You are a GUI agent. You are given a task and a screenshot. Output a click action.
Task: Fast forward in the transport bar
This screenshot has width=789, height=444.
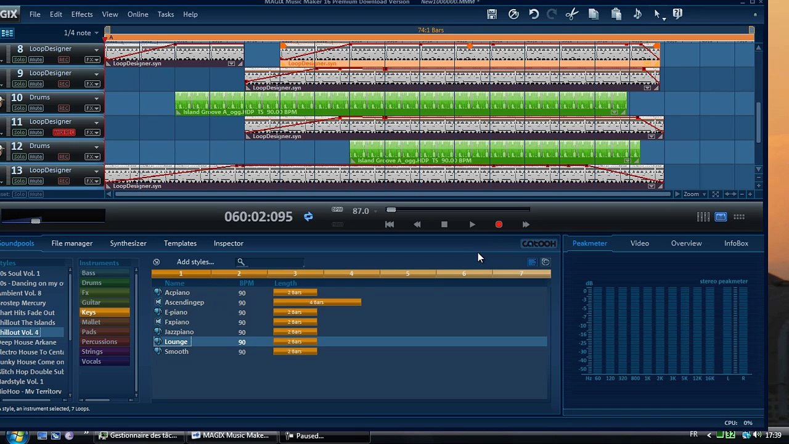pyautogui.click(x=526, y=224)
